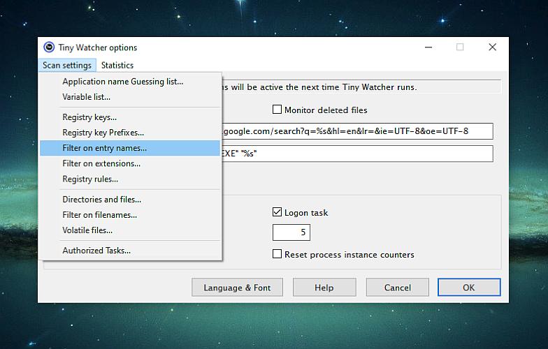Click the Google search URL field

point(356,131)
